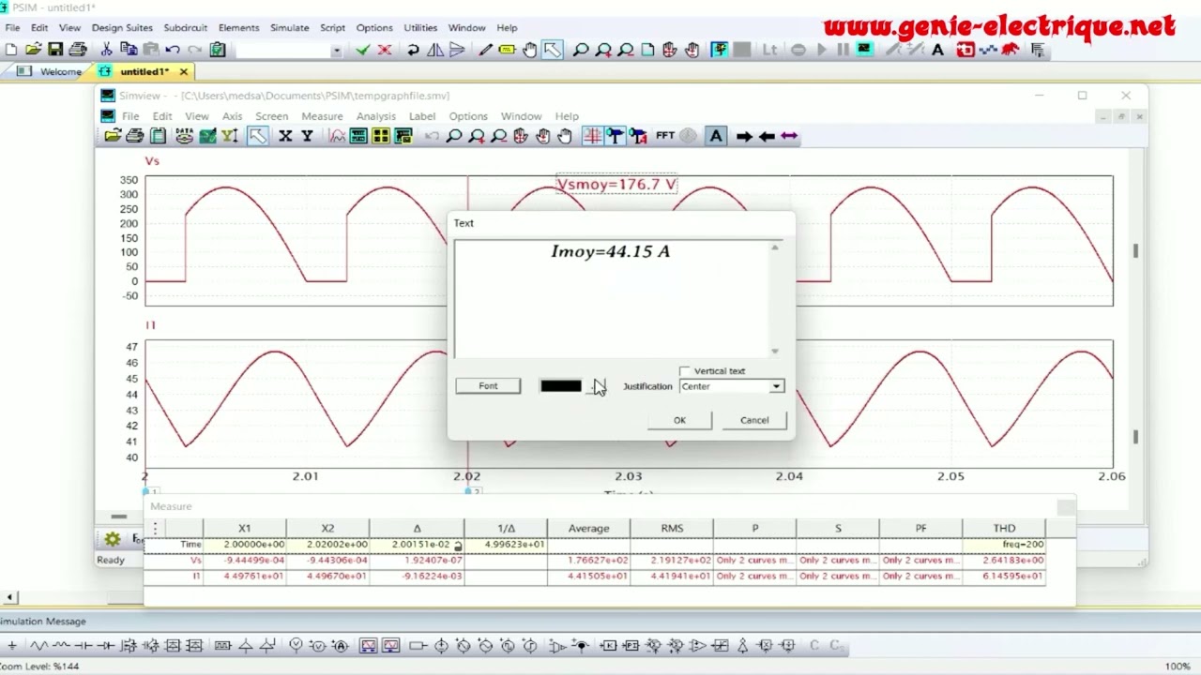Click the settings gear icon at Simview bottom-left

tap(113, 539)
